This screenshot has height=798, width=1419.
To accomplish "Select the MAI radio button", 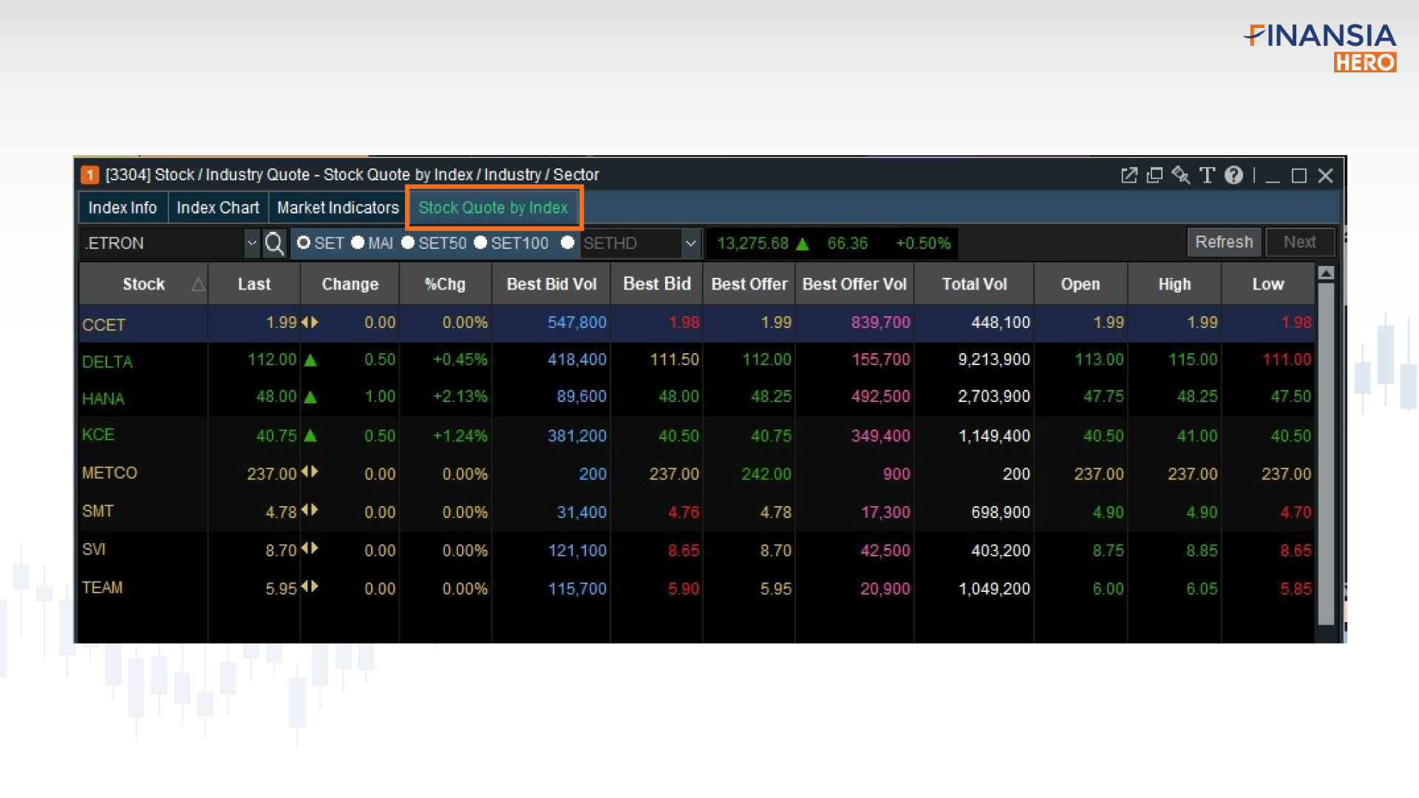I will [x=359, y=242].
